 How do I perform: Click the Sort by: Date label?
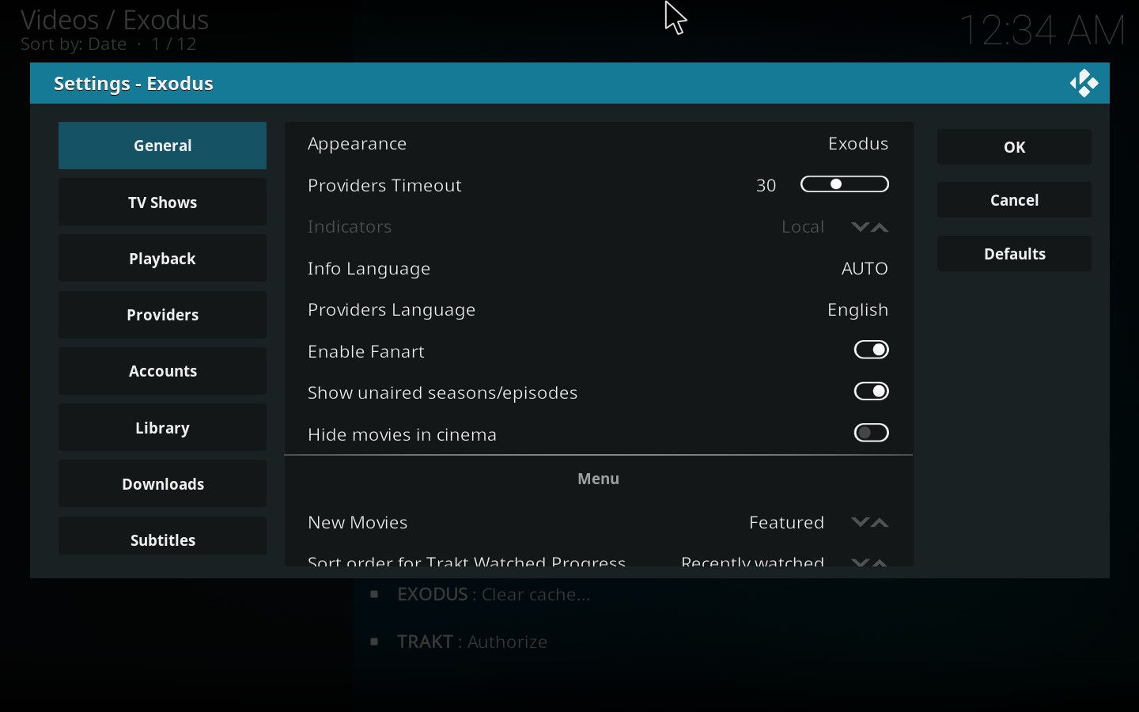(74, 44)
